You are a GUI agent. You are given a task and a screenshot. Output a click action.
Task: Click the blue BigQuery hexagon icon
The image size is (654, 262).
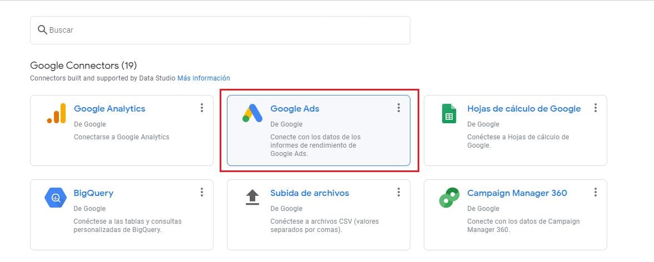coord(56,198)
